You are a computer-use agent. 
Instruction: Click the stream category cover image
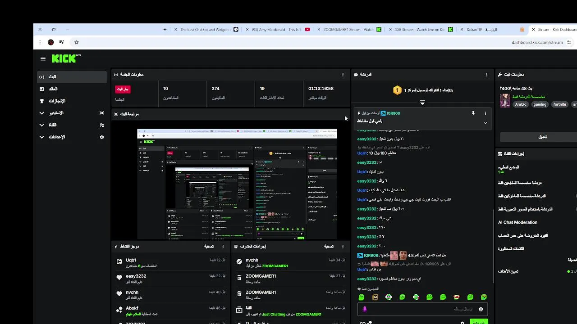coord(505,100)
